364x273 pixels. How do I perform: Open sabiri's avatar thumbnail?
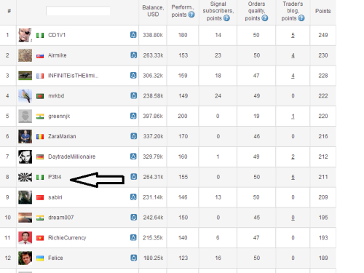pos(25,197)
